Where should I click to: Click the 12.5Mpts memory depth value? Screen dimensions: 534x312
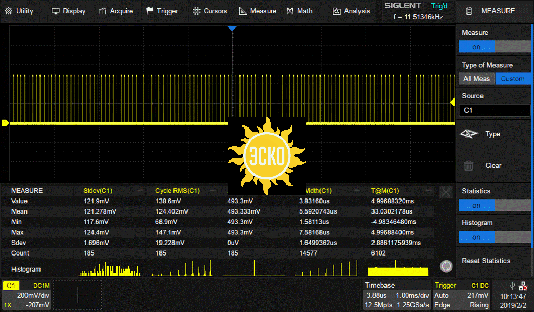click(x=378, y=305)
